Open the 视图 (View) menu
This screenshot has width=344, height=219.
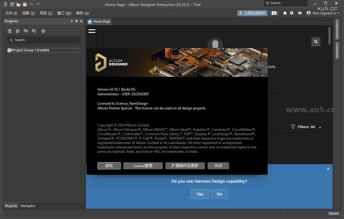coord(28,13)
